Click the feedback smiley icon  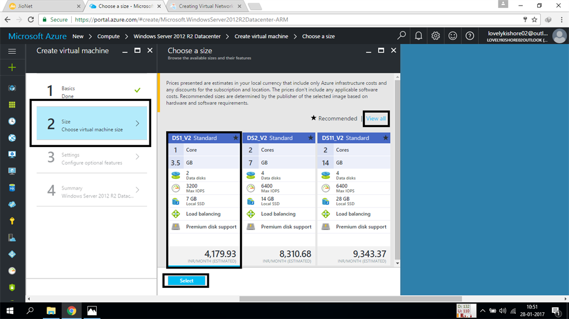(452, 36)
